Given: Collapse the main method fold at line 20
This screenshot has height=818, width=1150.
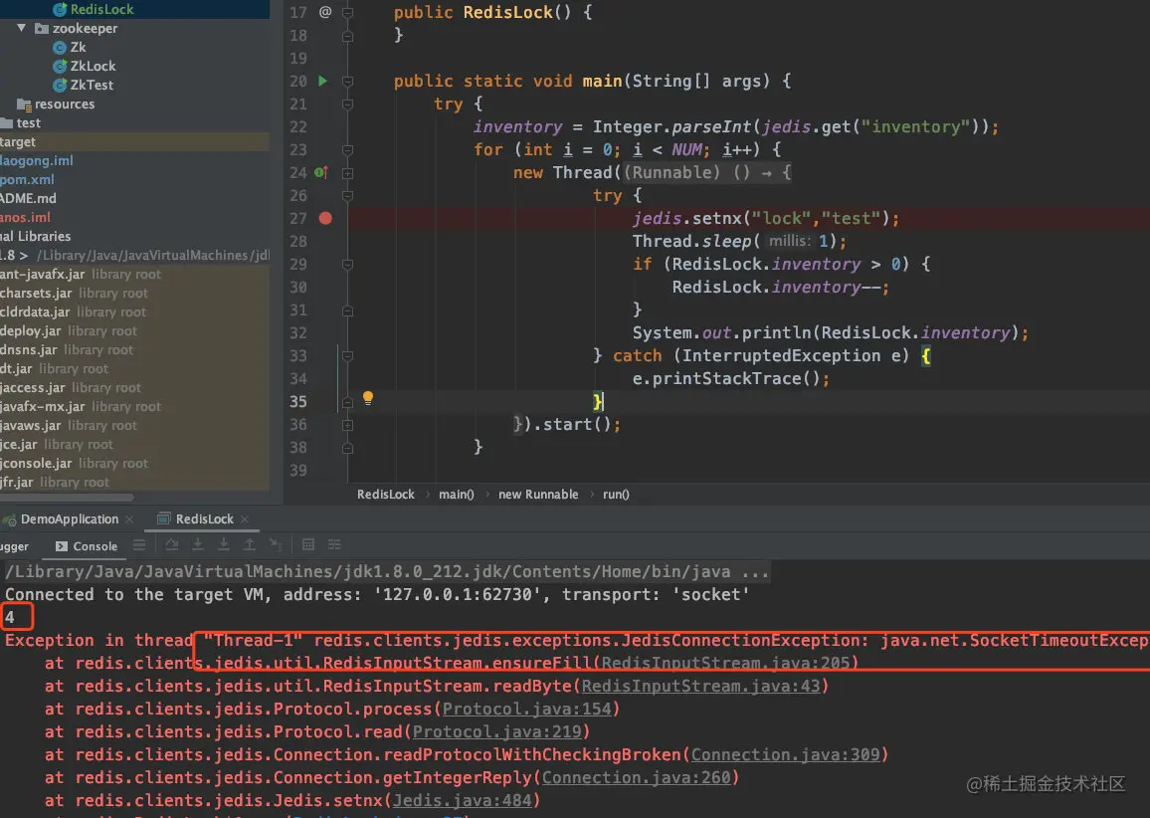Looking at the screenshot, I should [347, 81].
